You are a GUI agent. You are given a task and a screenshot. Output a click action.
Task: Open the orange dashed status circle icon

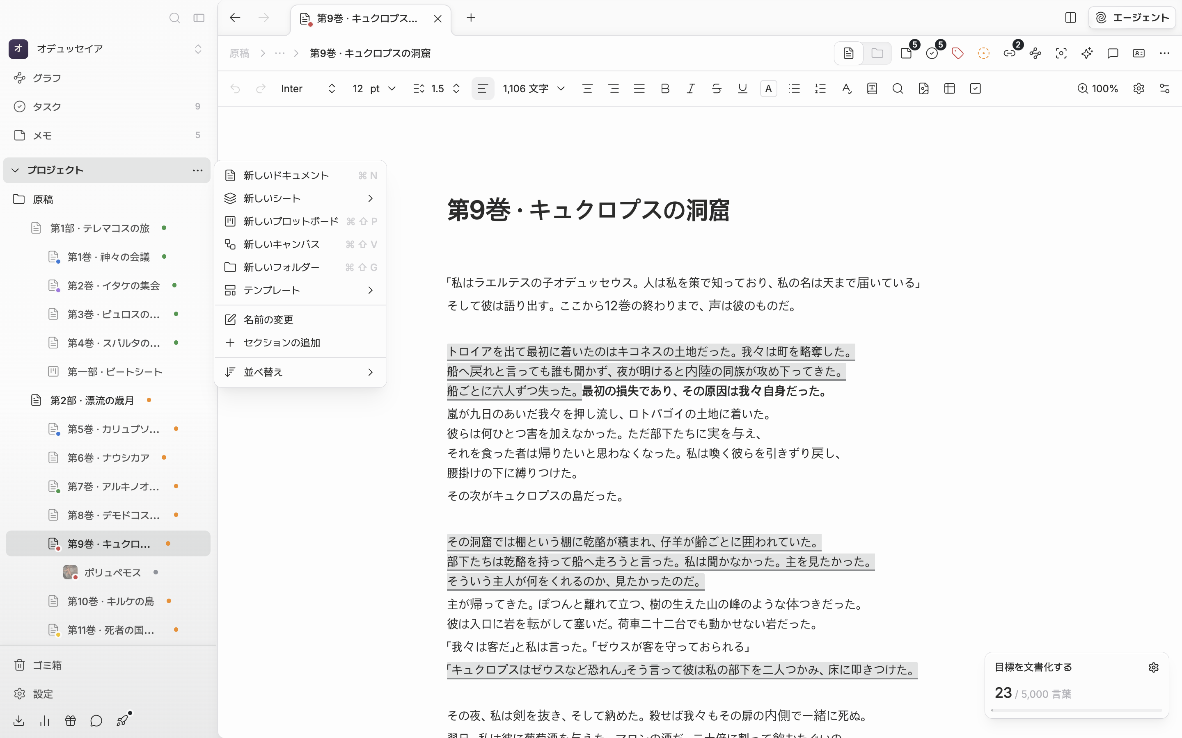pyautogui.click(x=983, y=53)
